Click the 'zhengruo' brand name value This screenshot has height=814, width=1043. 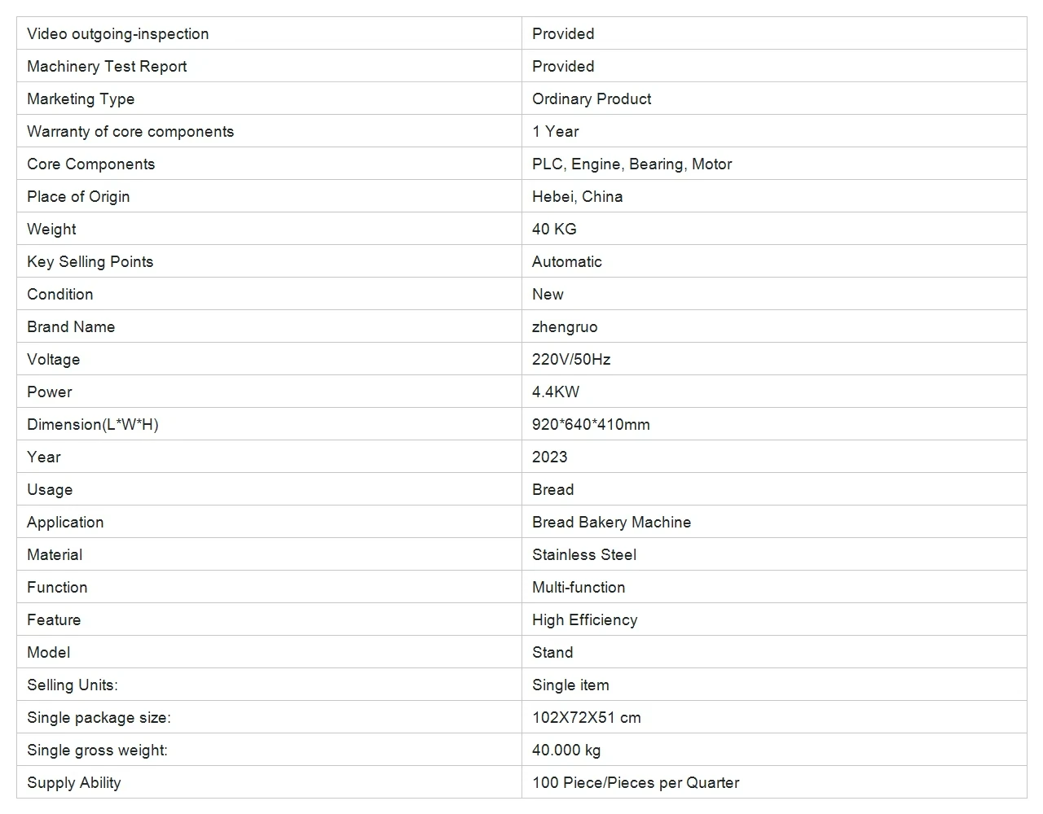[565, 326]
